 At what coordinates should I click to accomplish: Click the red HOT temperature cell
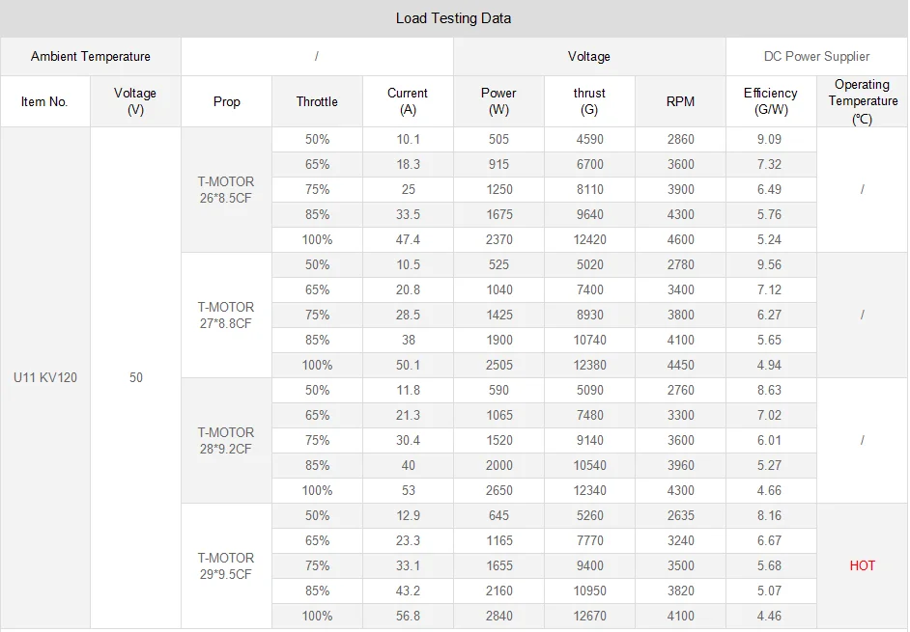pos(863,565)
